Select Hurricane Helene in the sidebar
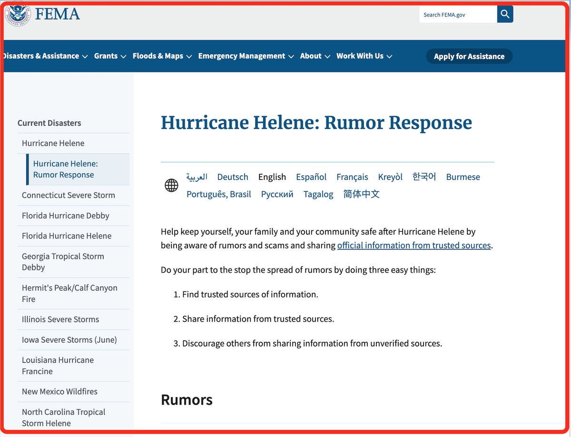 click(53, 143)
